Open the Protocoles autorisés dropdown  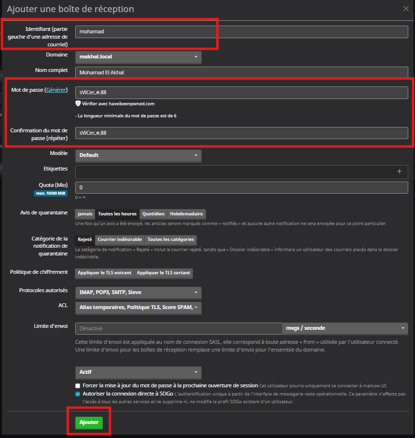pos(138,293)
